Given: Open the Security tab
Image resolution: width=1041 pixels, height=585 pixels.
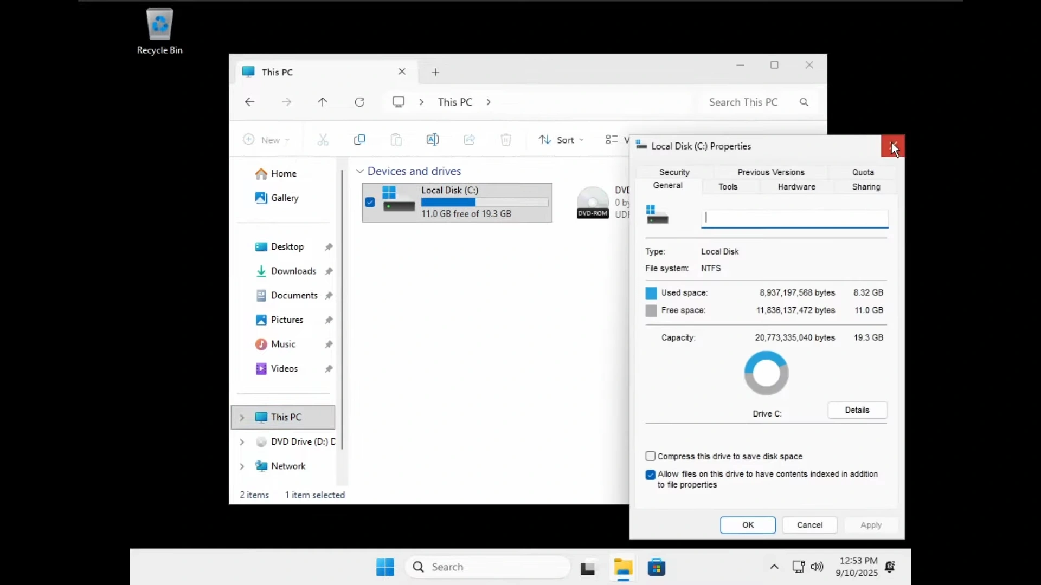Looking at the screenshot, I should (x=674, y=172).
